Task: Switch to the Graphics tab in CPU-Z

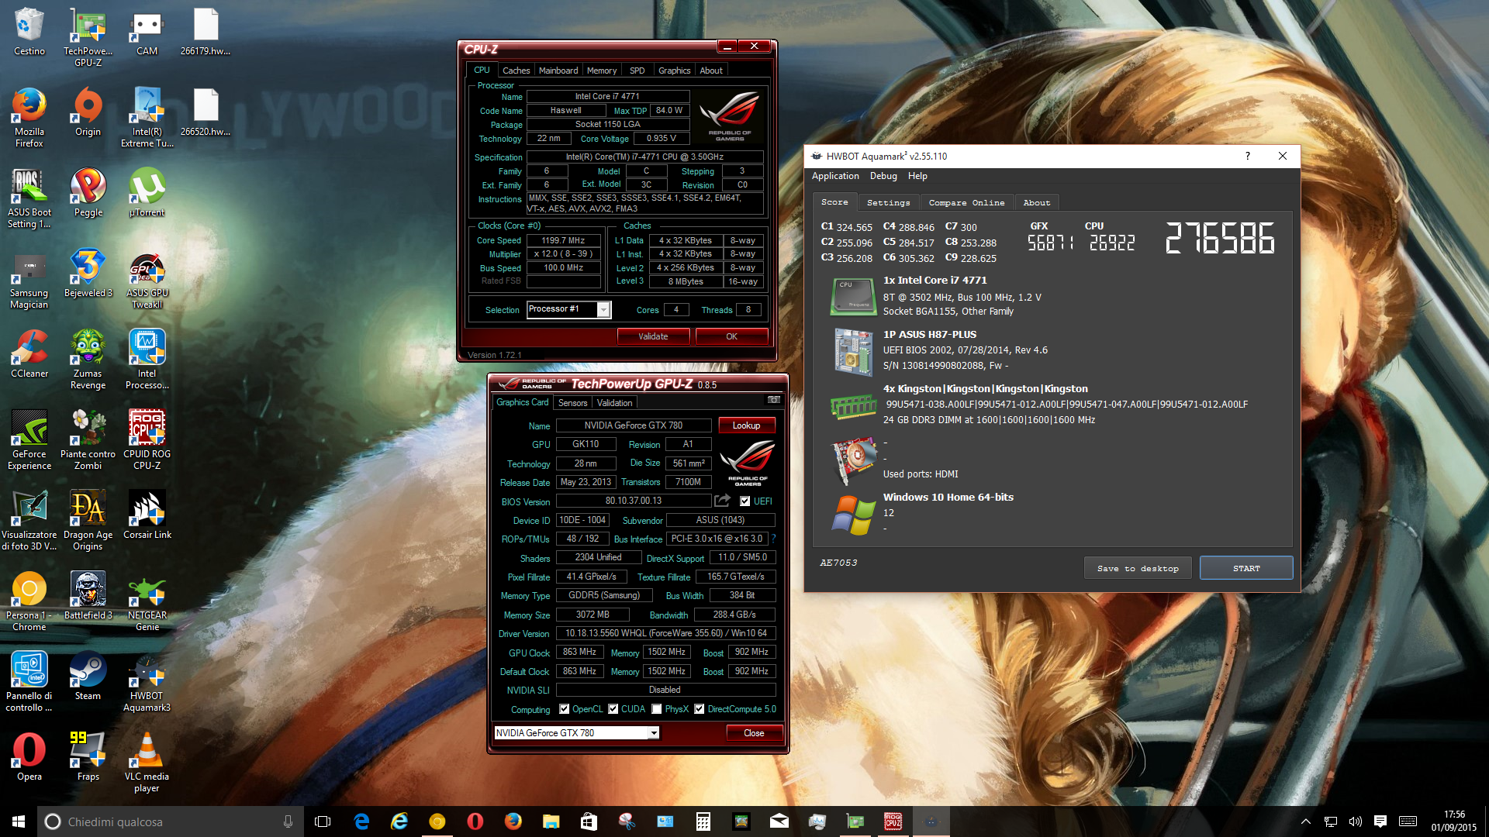Action: (x=674, y=71)
